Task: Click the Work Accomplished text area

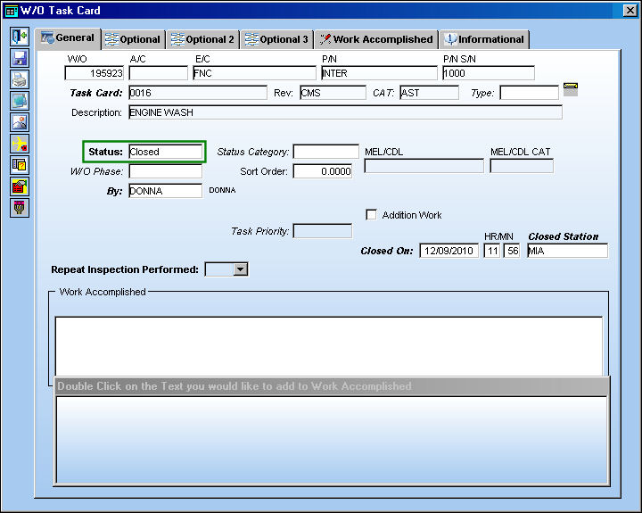Action: [329, 346]
